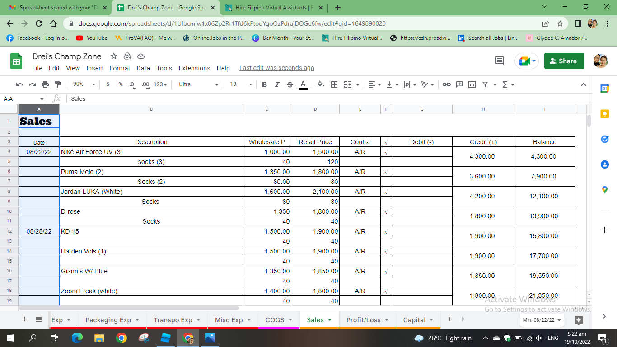Viewport: 617px width, 347px height.
Task: Open text color picker
Action: (x=303, y=84)
